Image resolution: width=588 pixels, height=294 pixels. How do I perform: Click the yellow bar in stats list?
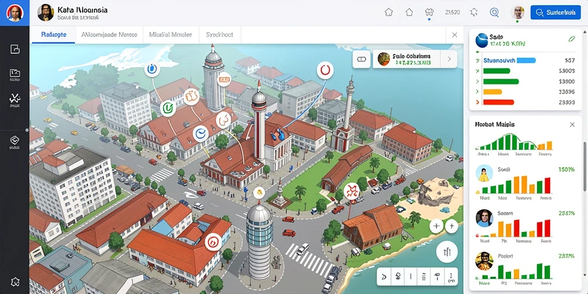492,91
